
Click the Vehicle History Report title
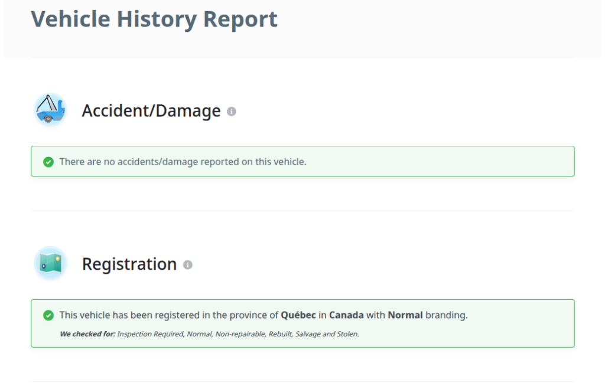[154, 19]
